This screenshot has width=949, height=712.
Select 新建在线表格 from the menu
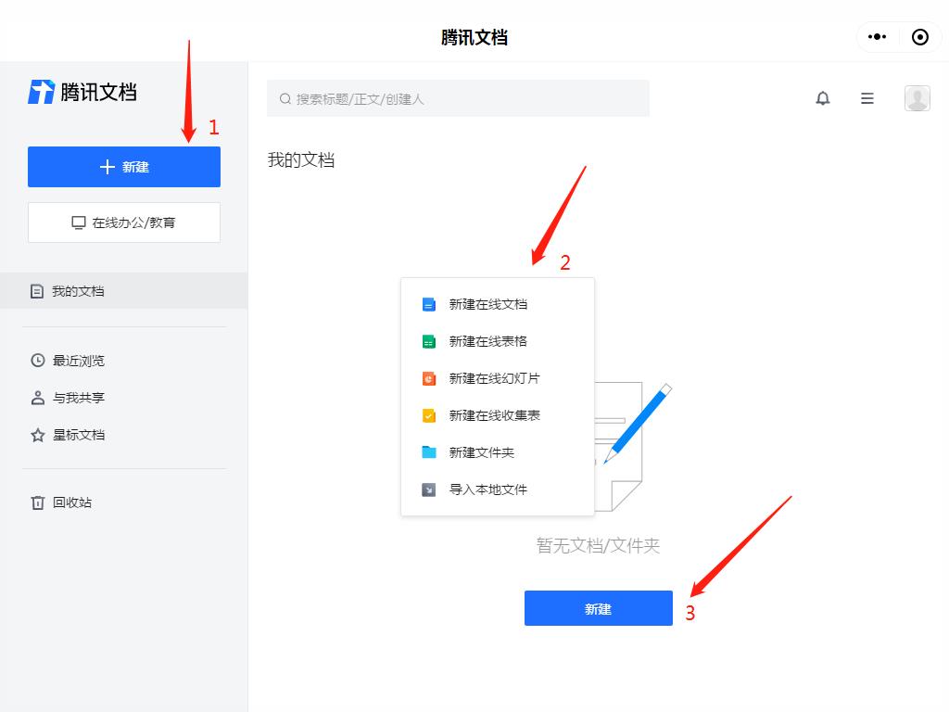[498, 341]
